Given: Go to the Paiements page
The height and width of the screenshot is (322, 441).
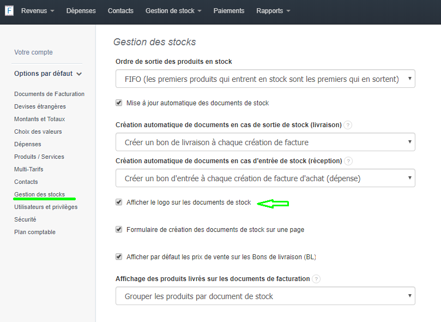Looking at the screenshot, I should 229,11.
